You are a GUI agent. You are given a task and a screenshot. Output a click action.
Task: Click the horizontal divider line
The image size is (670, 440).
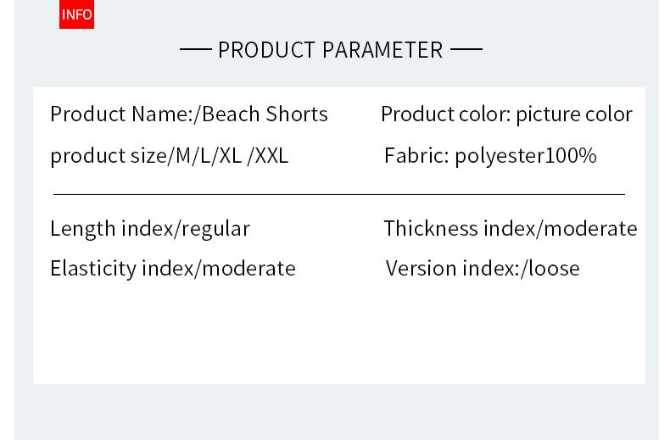click(x=339, y=194)
